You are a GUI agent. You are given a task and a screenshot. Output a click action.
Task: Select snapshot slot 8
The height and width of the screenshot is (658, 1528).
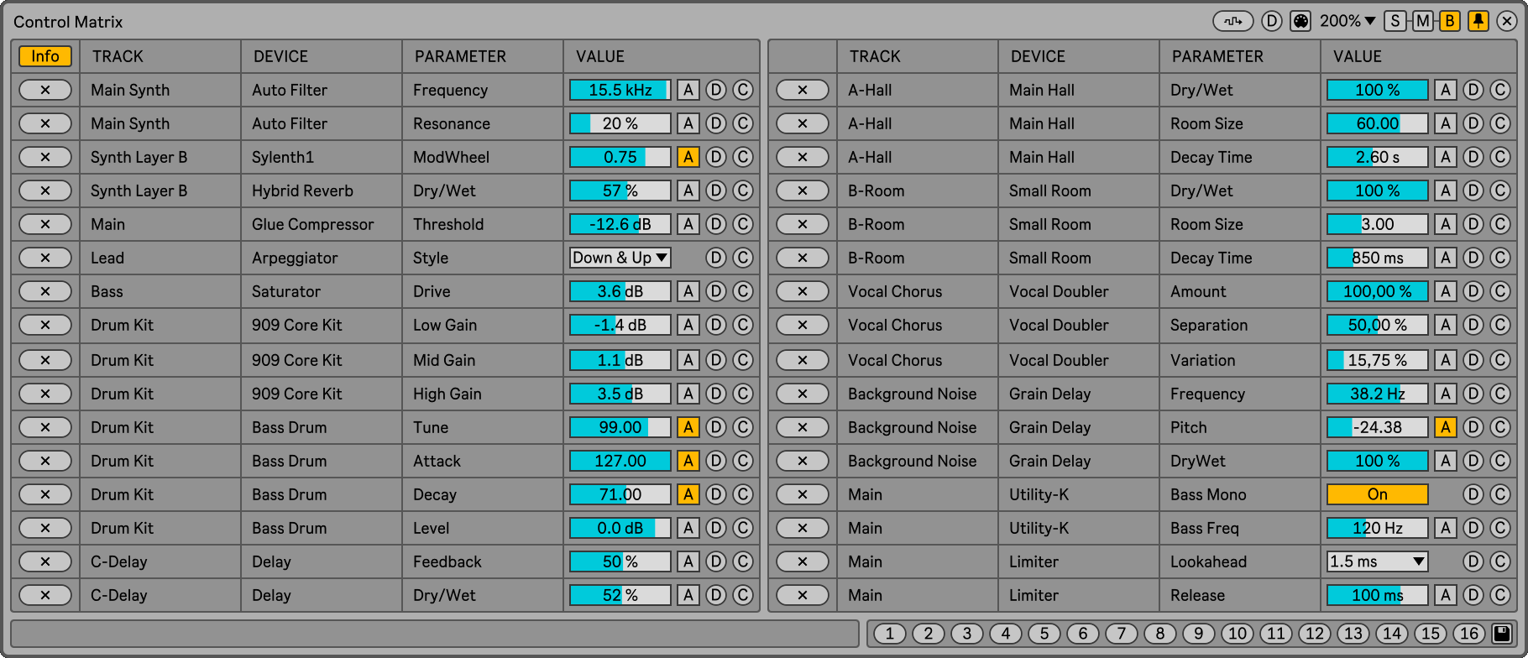1160,634
